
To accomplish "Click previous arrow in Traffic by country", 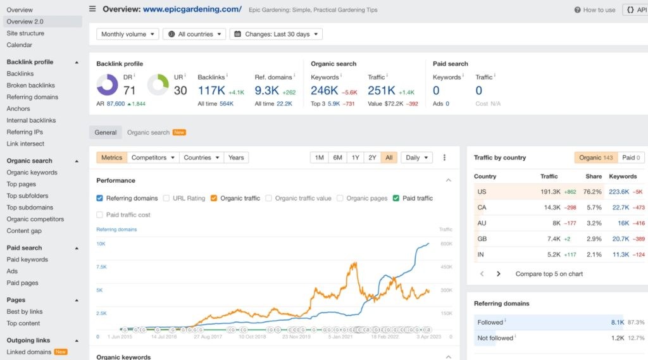I will pos(482,274).
